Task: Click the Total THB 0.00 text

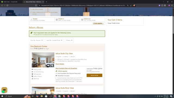Action: click(114, 23)
